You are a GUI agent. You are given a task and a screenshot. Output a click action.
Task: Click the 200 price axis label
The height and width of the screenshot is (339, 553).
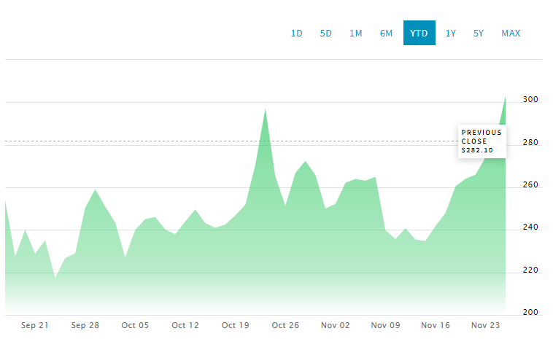(530, 312)
